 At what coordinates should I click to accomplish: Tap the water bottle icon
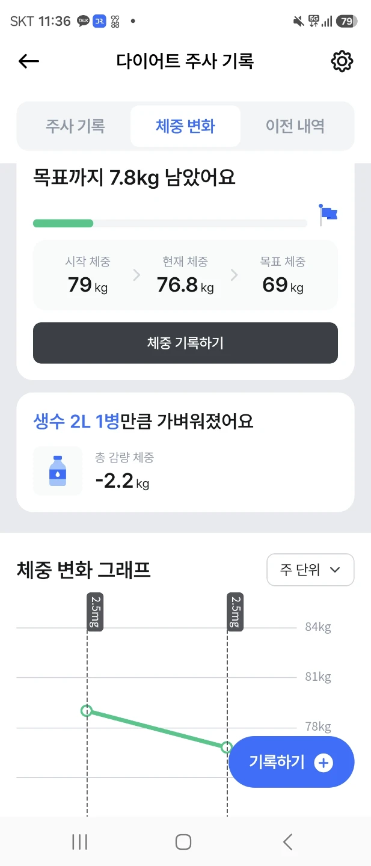tap(58, 471)
